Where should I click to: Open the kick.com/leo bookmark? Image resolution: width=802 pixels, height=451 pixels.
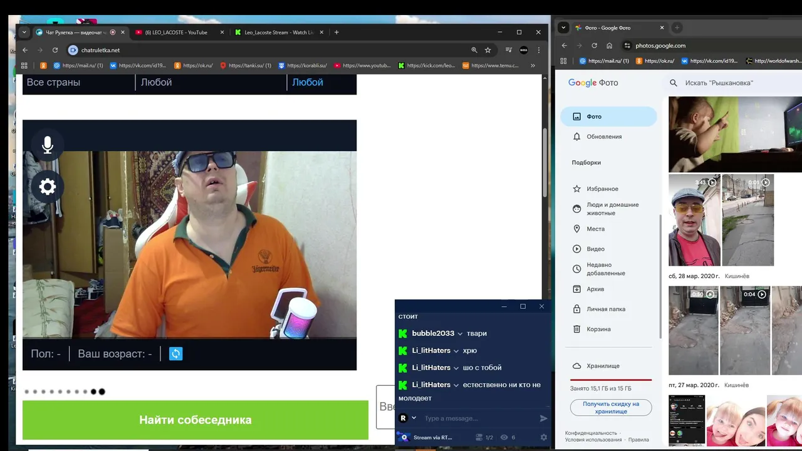tap(427, 65)
